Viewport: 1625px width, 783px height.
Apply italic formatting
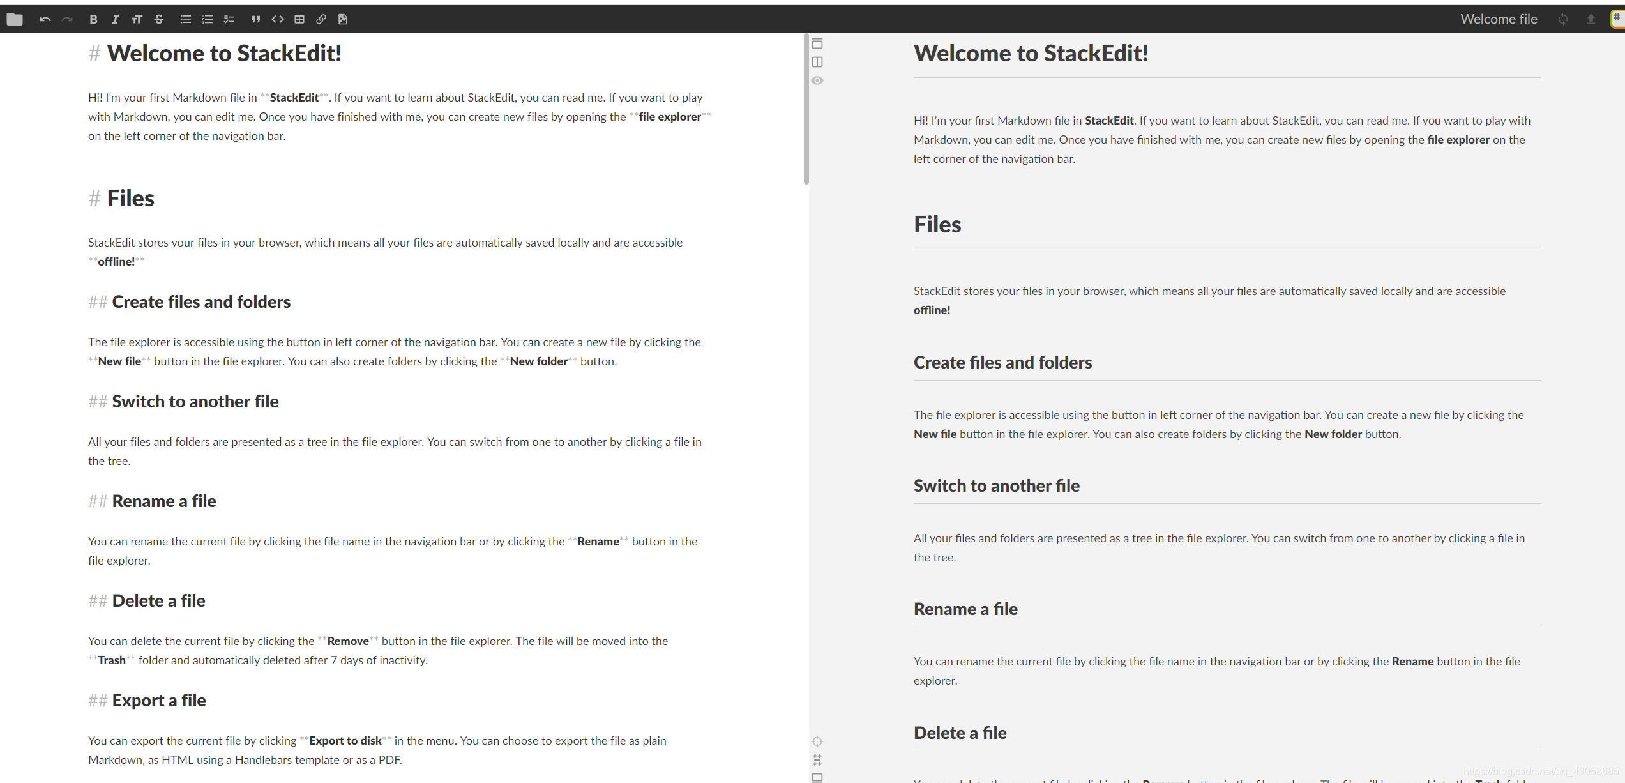click(115, 19)
